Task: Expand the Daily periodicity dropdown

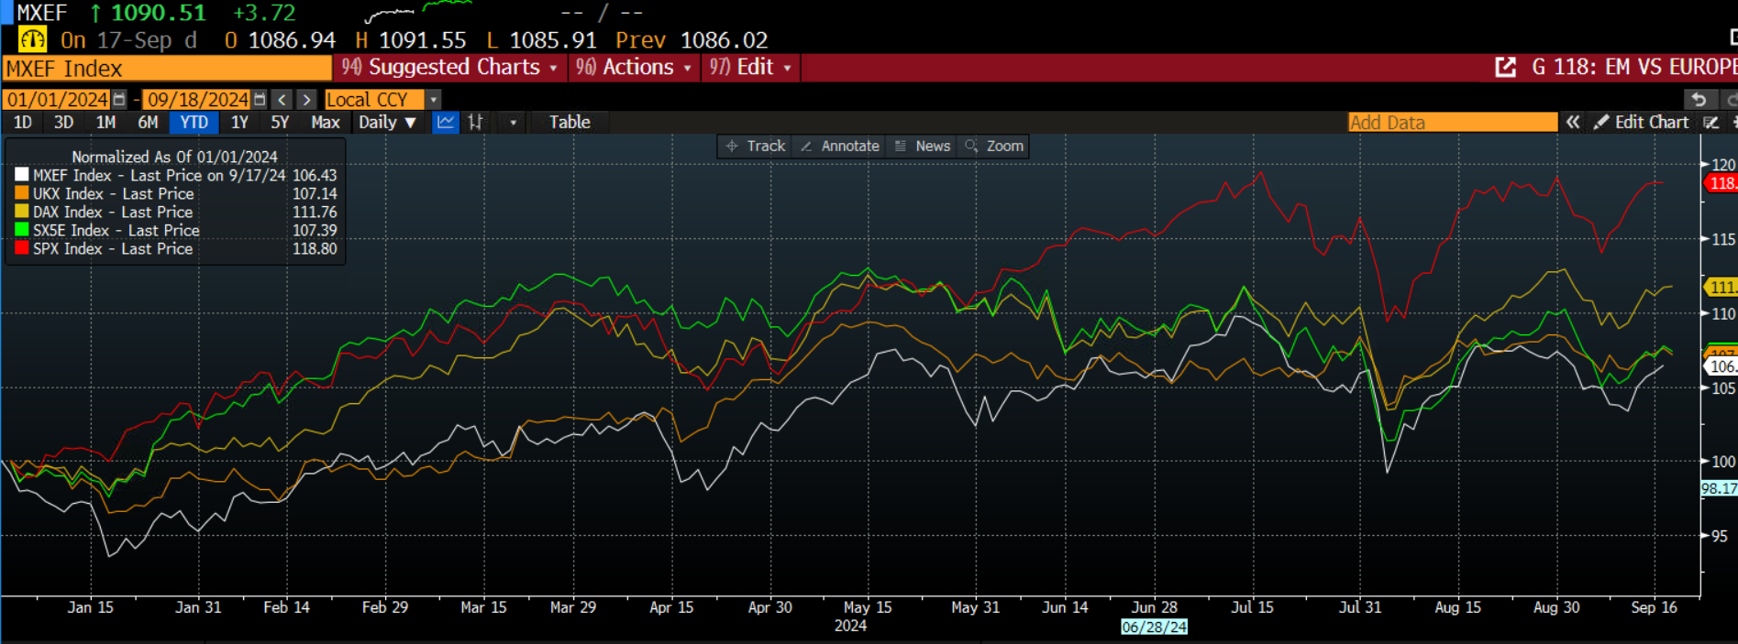Action: (x=387, y=122)
